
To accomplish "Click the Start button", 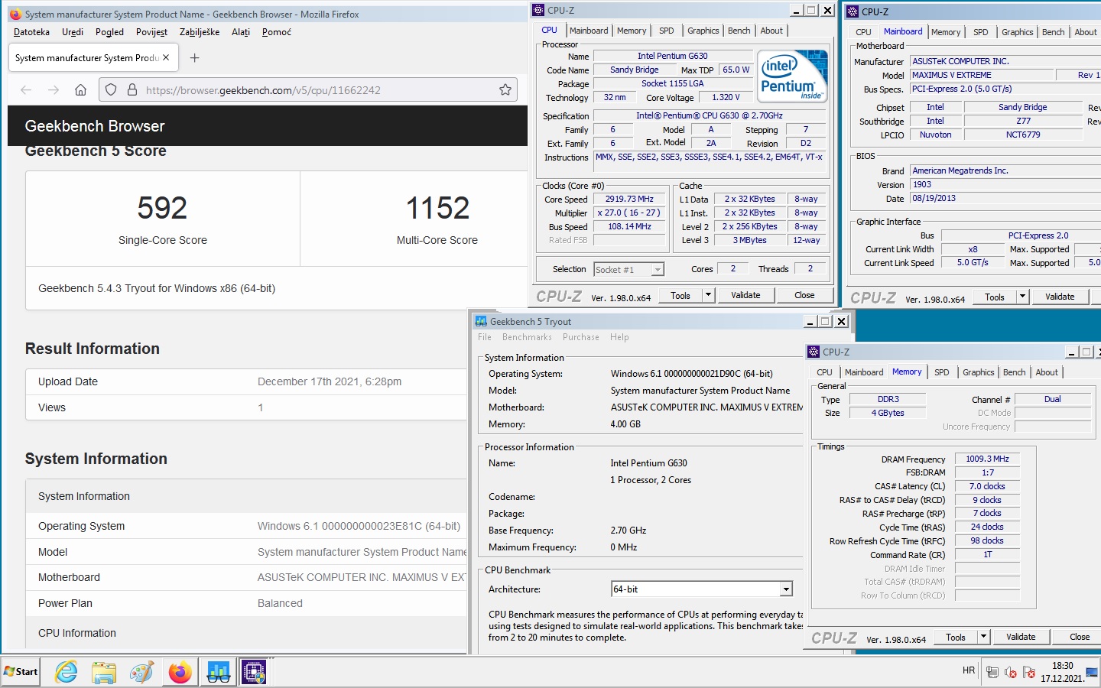I will pyautogui.click(x=21, y=672).
